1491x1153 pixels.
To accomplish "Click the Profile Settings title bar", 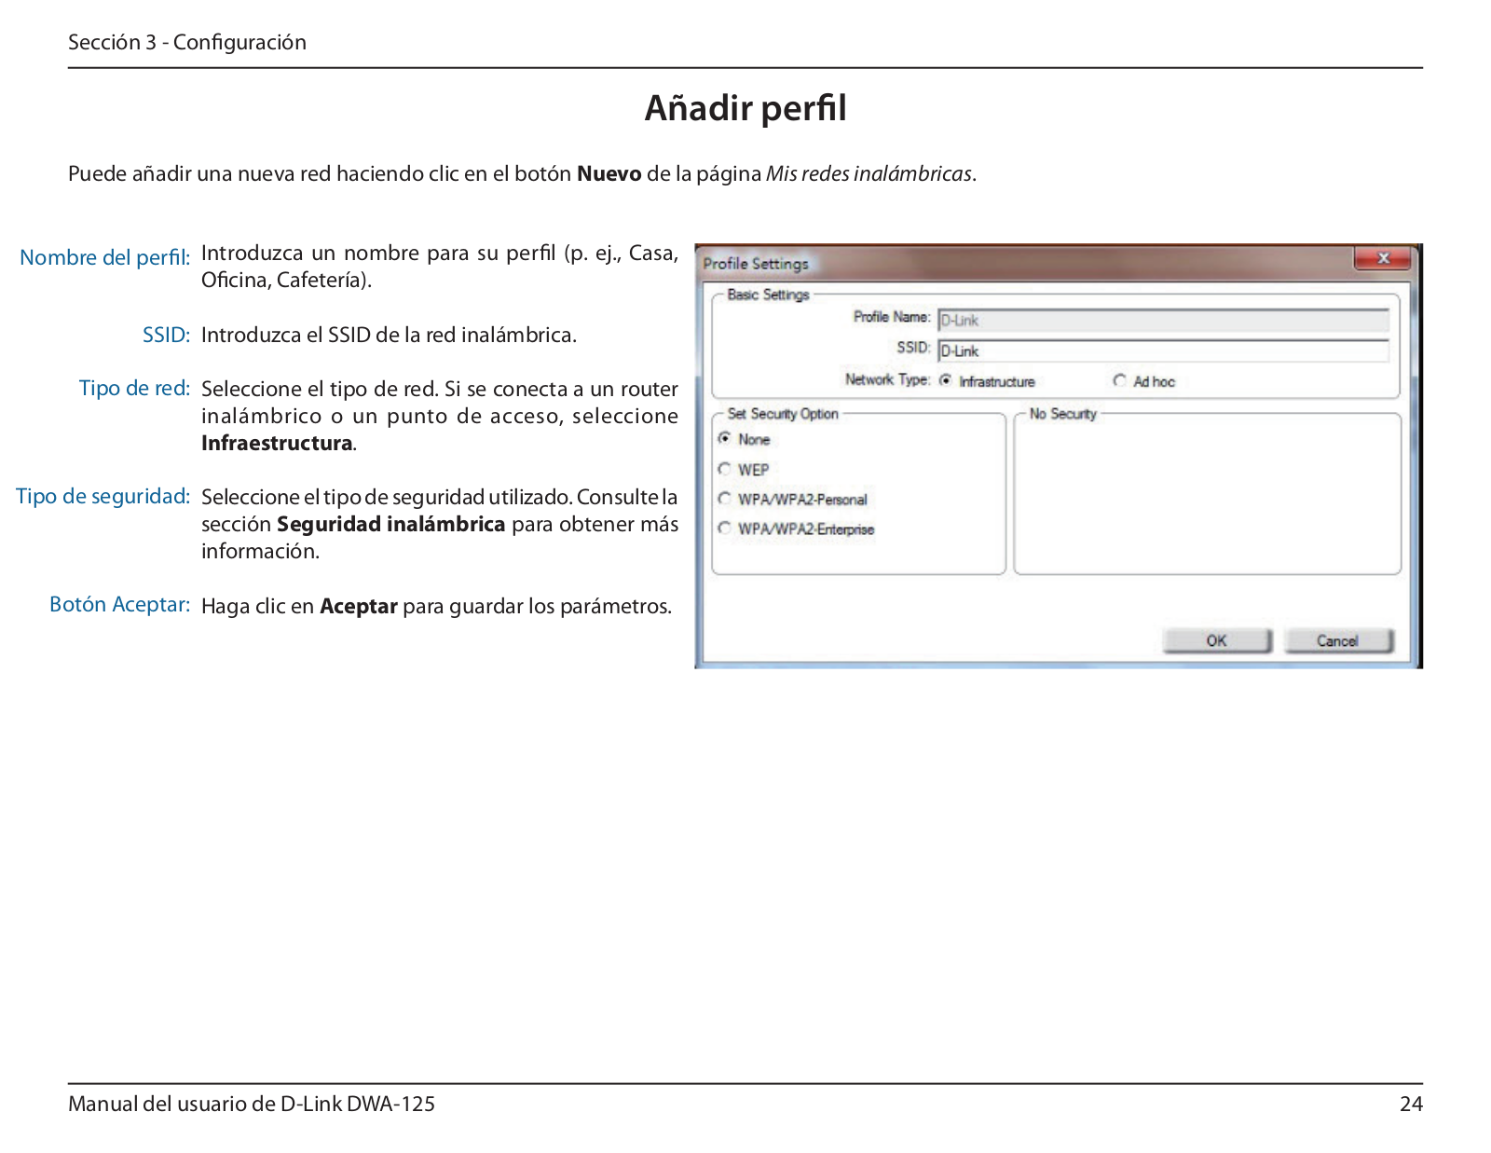I will pyautogui.click(x=1025, y=263).
